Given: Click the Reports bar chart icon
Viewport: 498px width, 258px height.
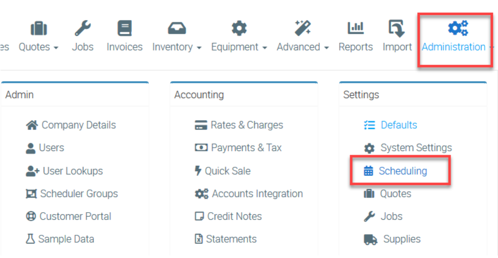Looking at the screenshot, I should 356,28.
